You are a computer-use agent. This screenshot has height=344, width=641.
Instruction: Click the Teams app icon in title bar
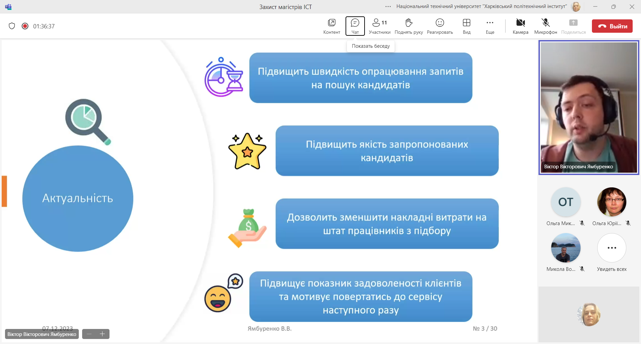pos(8,7)
